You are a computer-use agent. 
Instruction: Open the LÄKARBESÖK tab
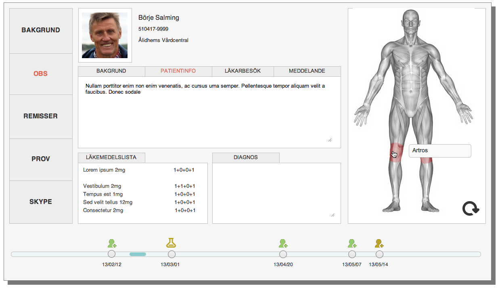243,71
